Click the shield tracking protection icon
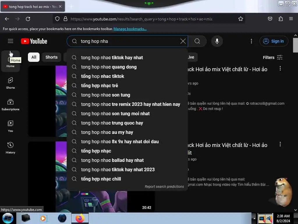Screen dimensions: 298x224 point(57,19)
